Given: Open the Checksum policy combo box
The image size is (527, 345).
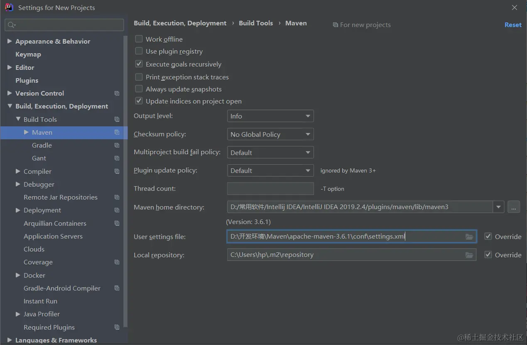Looking at the screenshot, I should [270, 134].
